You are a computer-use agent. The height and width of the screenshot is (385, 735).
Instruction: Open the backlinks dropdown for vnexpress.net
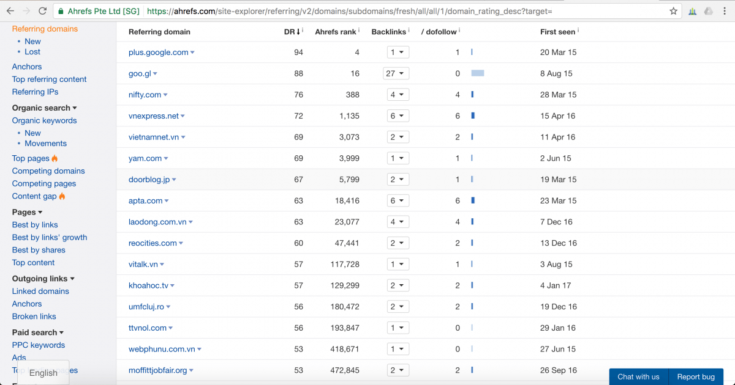pyautogui.click(x=398, y=116)
